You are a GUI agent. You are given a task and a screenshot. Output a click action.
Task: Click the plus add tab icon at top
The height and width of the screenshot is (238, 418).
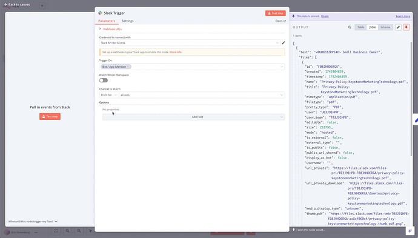tap(42, 5)
